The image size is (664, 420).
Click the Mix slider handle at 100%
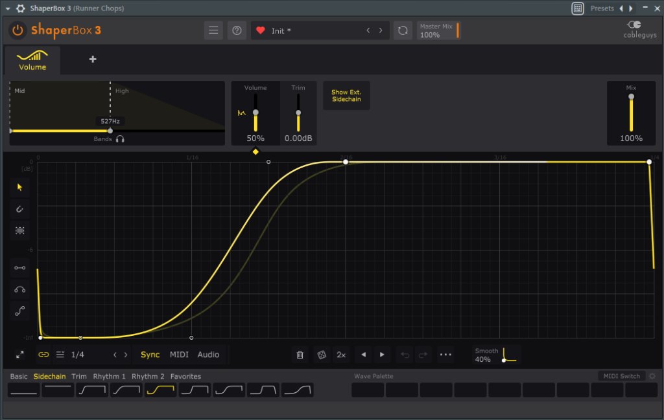631,97
